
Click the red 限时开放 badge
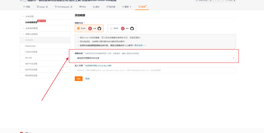(42, 21)
